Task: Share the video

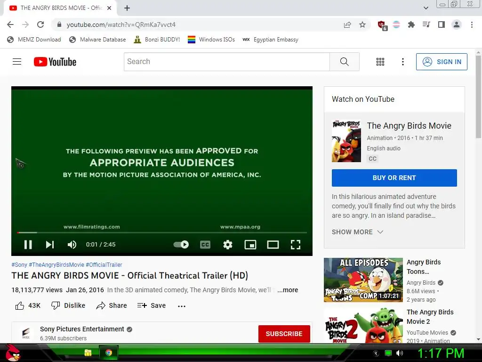Action: [111, 305]
